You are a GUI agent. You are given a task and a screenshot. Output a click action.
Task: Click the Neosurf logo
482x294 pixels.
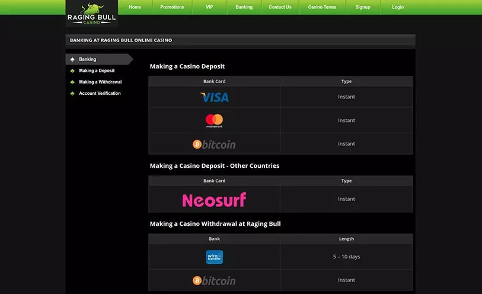[x=214, y=200]
